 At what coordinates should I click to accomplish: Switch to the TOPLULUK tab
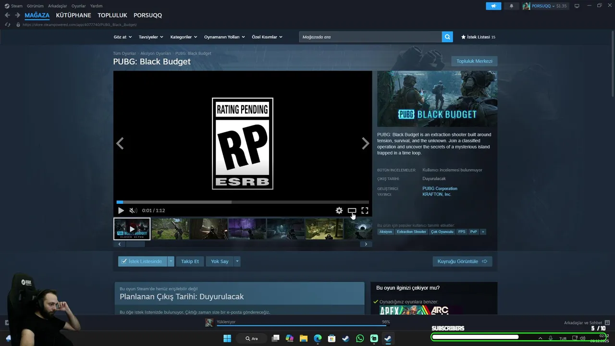(x=112, y=15)
